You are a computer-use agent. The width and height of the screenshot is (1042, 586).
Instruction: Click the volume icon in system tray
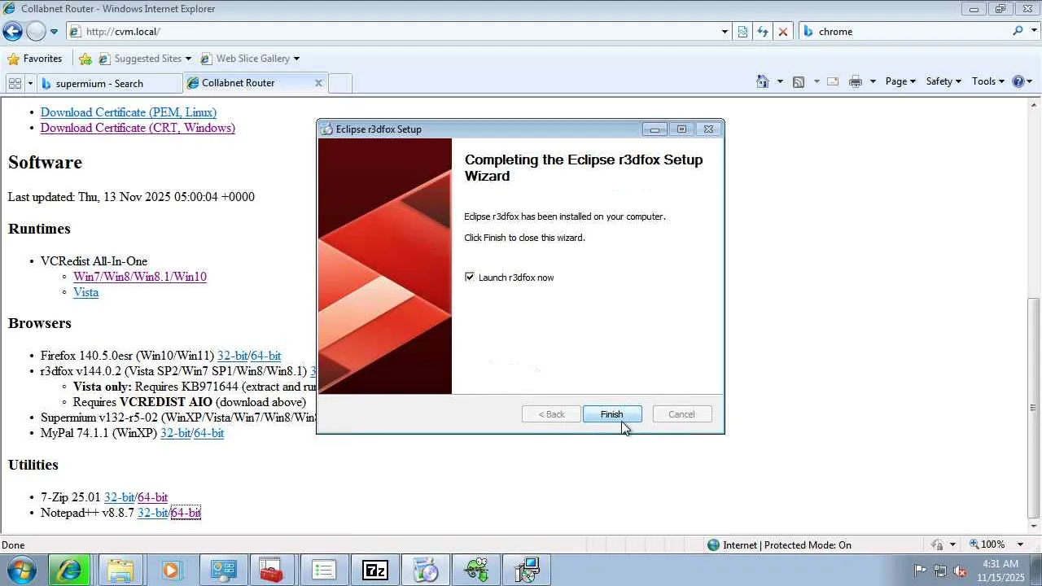[961, 571]
